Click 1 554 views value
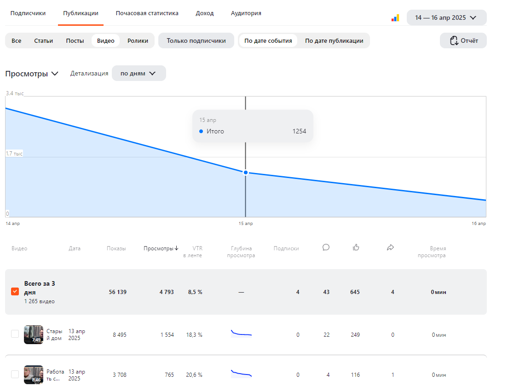The height and width of the screenshot is (386, 531). click(167, 334)
